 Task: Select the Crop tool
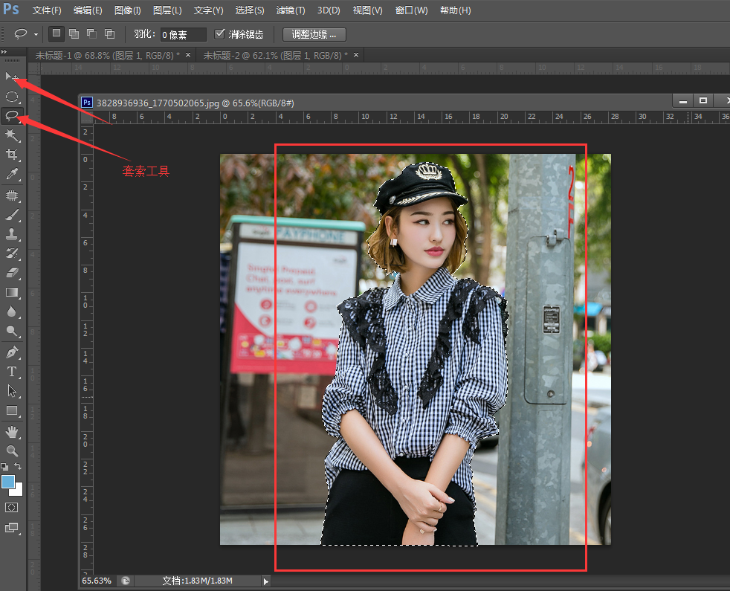[12, 155]
